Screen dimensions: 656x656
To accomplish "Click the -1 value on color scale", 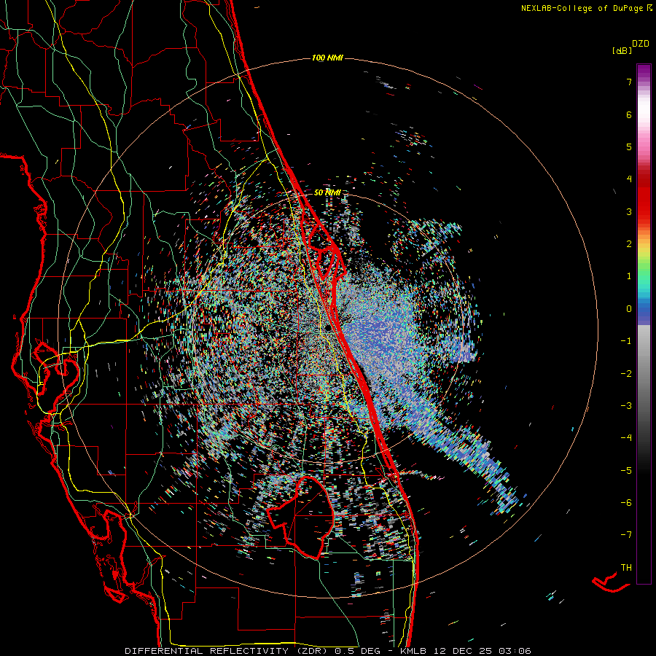I will coord(626,341).
